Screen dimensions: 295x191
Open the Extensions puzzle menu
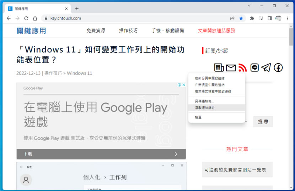tap(252, 18)
